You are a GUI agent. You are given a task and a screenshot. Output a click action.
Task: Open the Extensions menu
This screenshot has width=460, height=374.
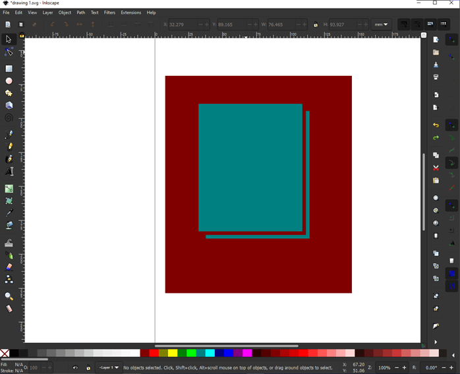[130, 13]
